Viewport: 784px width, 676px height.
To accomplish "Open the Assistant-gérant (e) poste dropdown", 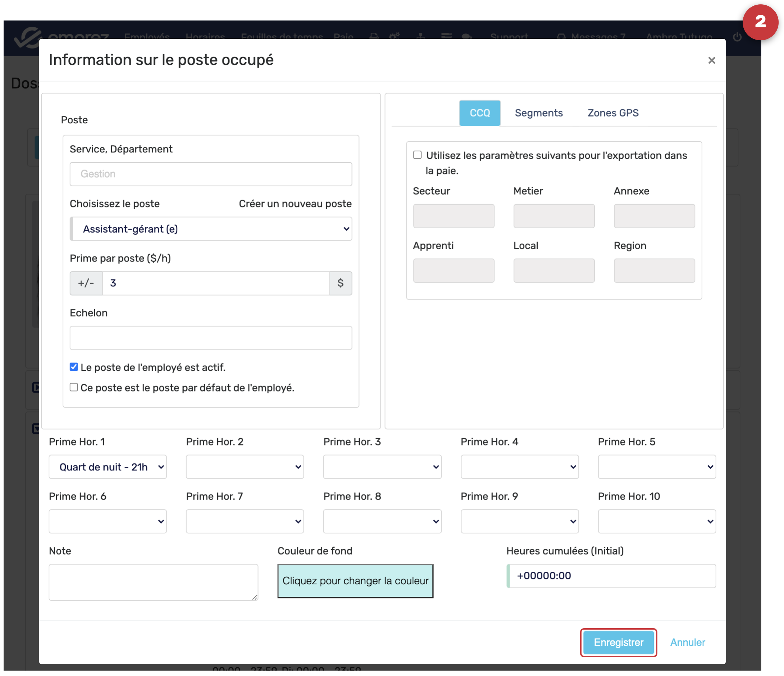I will pyautogui.click(x=211, y=229).
